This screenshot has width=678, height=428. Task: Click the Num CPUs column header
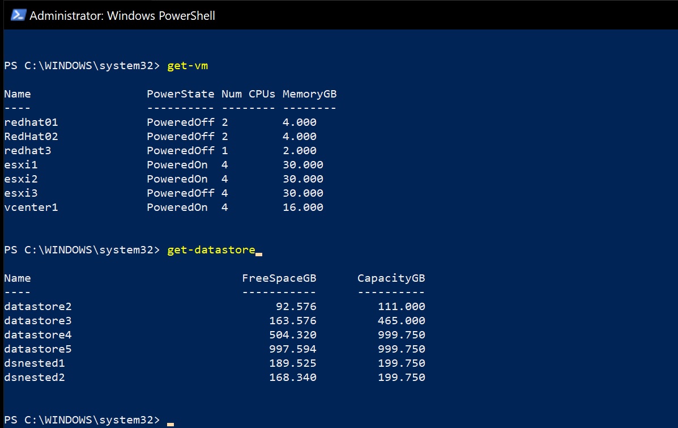[x=249, y=94]
